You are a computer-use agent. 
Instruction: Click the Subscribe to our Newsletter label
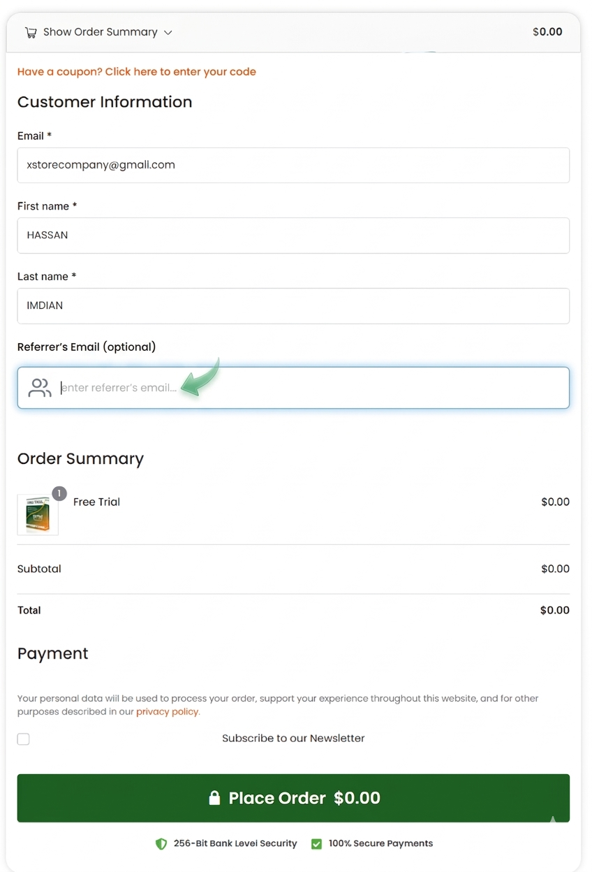(293, 739)
